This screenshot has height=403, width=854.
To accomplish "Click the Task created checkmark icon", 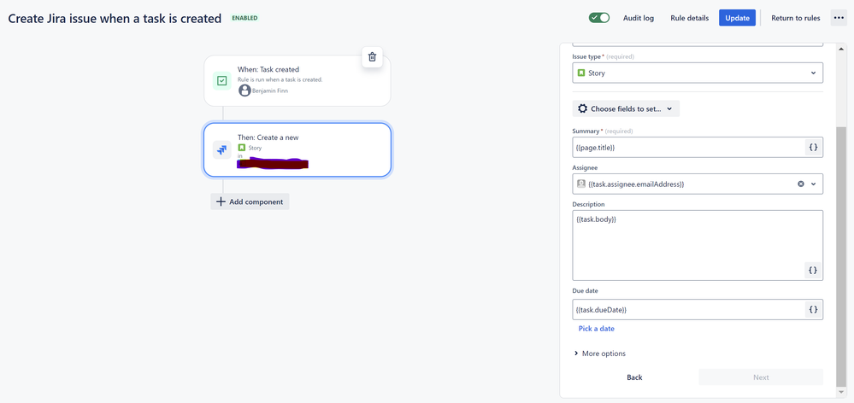I will (x=221, y=81).
